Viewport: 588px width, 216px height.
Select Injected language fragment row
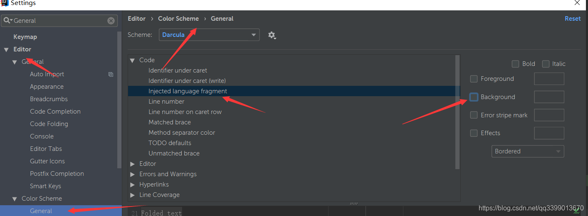click(294, 91)
